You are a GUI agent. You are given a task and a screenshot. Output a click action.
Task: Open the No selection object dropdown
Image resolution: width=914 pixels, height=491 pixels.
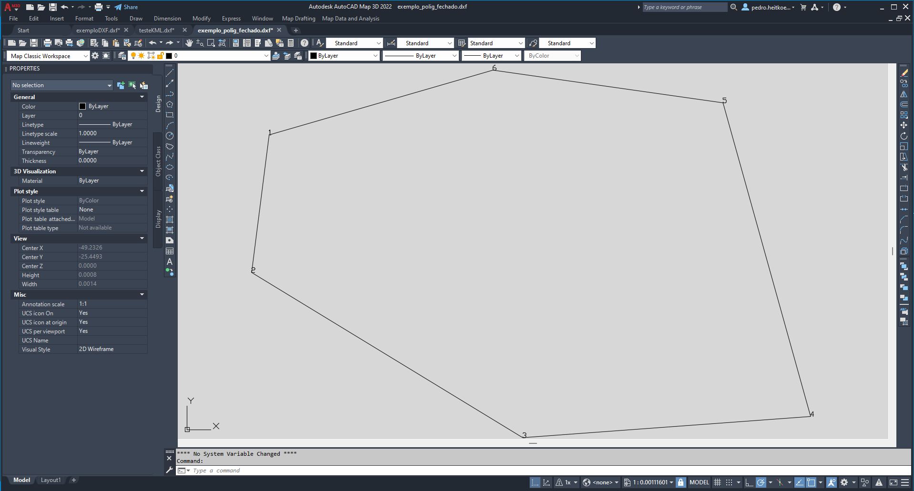click(x=61, y=85)
